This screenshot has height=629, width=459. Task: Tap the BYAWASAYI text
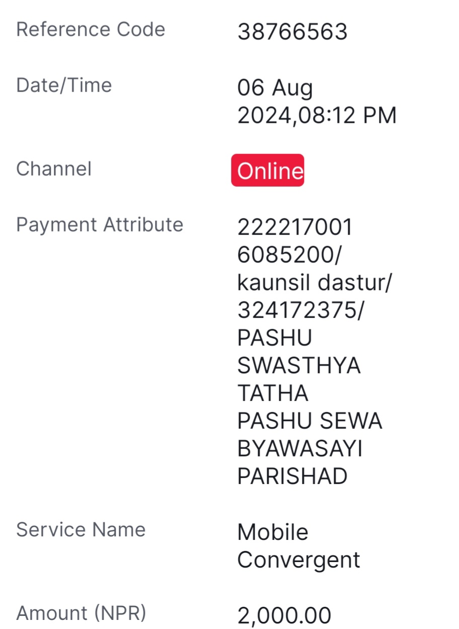point(299,449)
